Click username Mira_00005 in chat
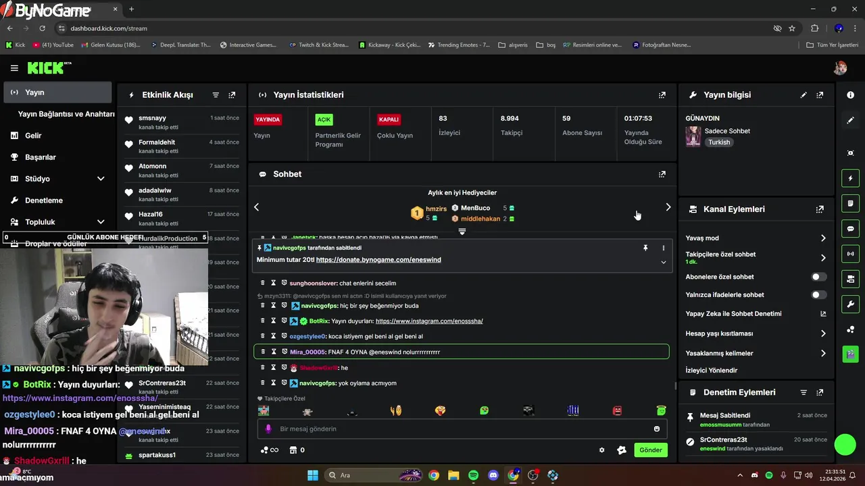This screenshot has width=865, height=486. pyautogui.click(x=307, y=352)
